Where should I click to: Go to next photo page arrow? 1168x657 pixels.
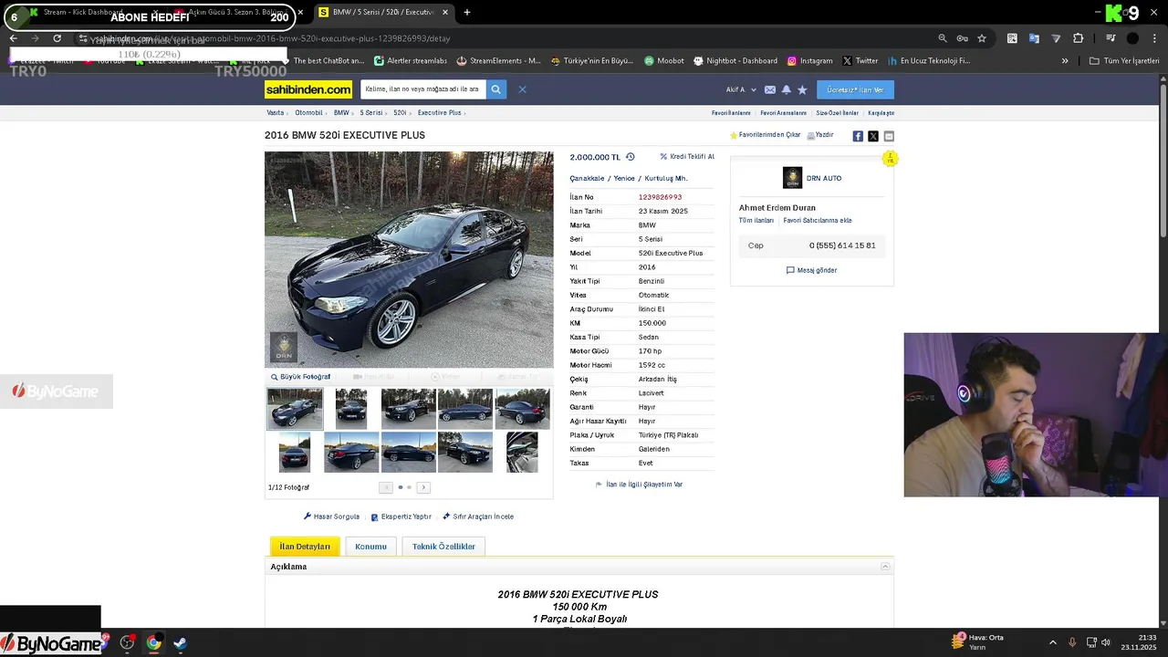click(x=423, y=487)
